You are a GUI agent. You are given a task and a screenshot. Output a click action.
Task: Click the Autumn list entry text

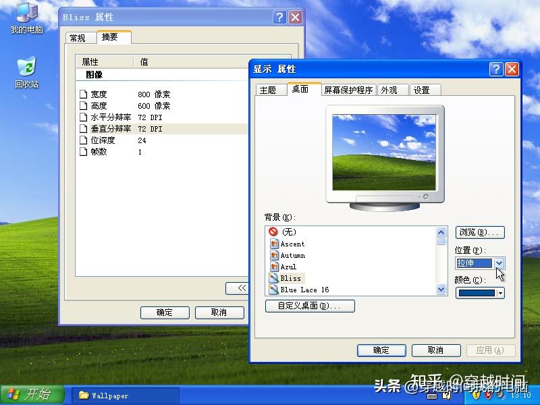coord(293,256)
